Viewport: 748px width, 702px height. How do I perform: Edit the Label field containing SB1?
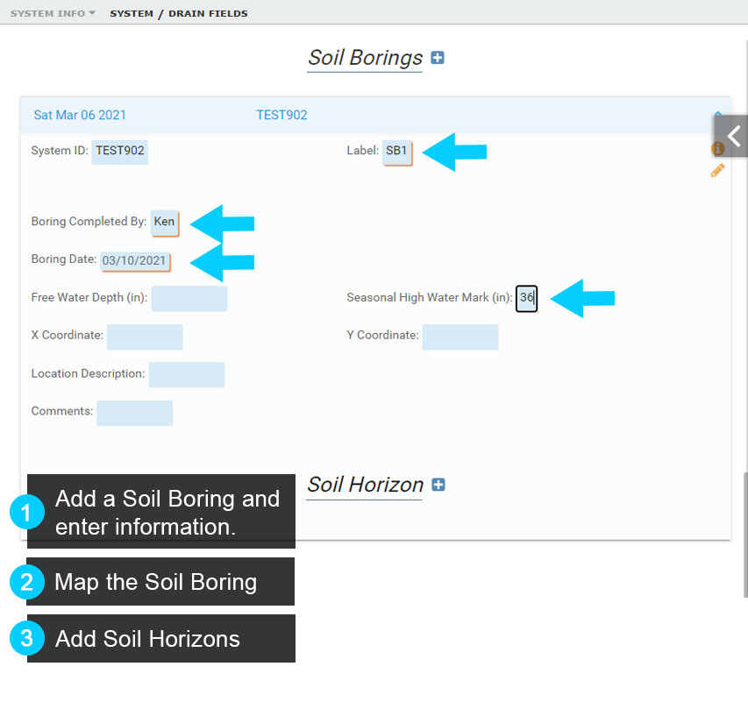396,151
